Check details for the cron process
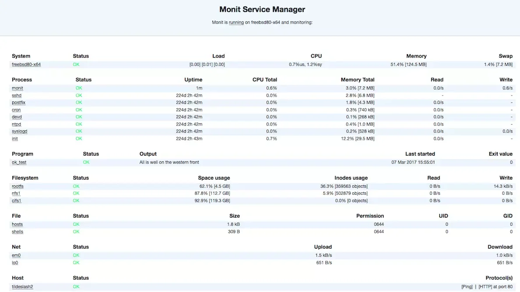The image size is (520, 292). coord(16,109)
